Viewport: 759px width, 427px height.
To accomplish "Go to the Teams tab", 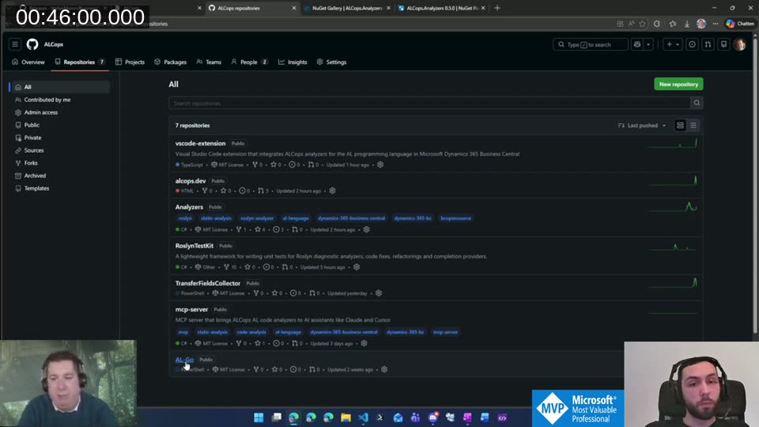I will pos(209,62).
